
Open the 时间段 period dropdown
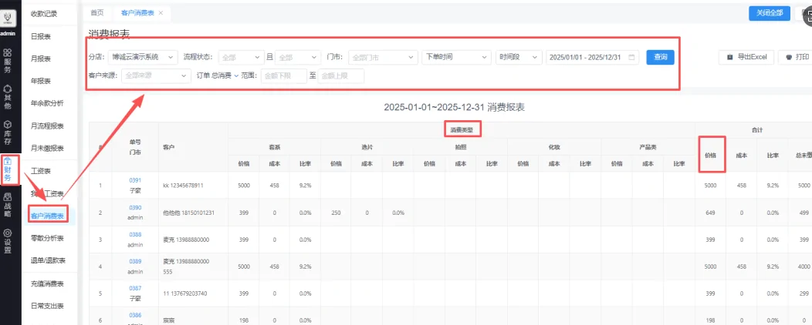click(x=519, y=57)
